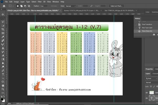Open the Edit Toolbar three-dots button
This screenshot has height=105, width=158.
point(3,93)
